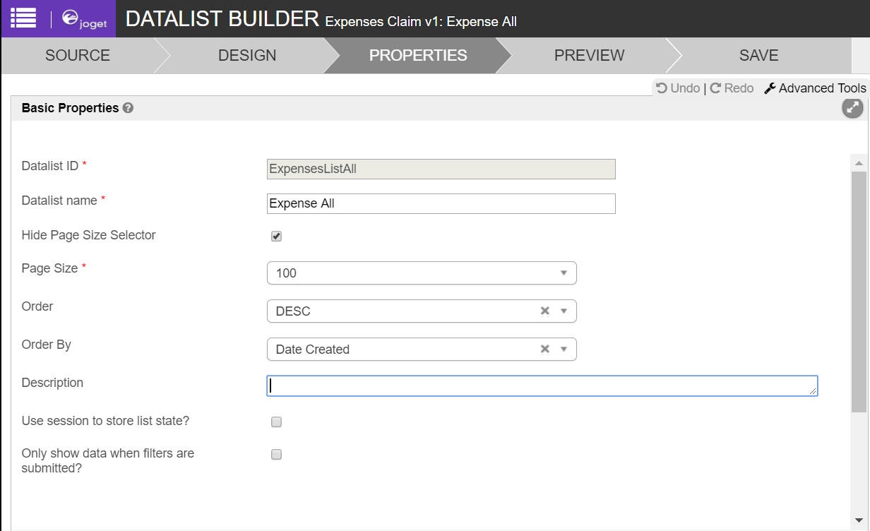Go to the Preview step tab
Image resolution: width=870 pixels, height=531 pixels.
click(x=589, y=56)
